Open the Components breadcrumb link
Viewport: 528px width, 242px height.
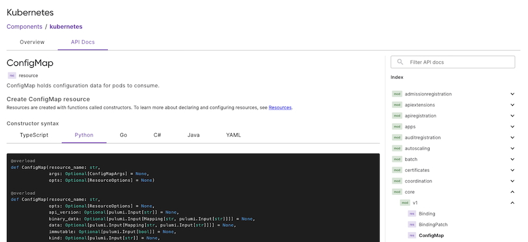pos(25,26)
